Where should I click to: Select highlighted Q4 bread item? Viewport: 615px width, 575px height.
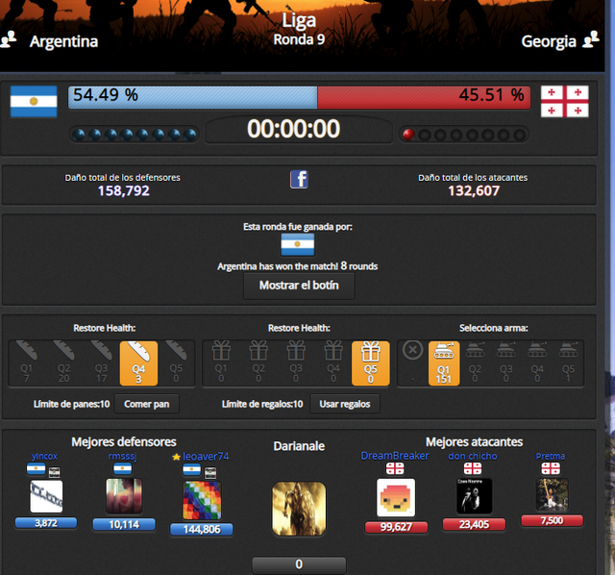coord(138,363)
